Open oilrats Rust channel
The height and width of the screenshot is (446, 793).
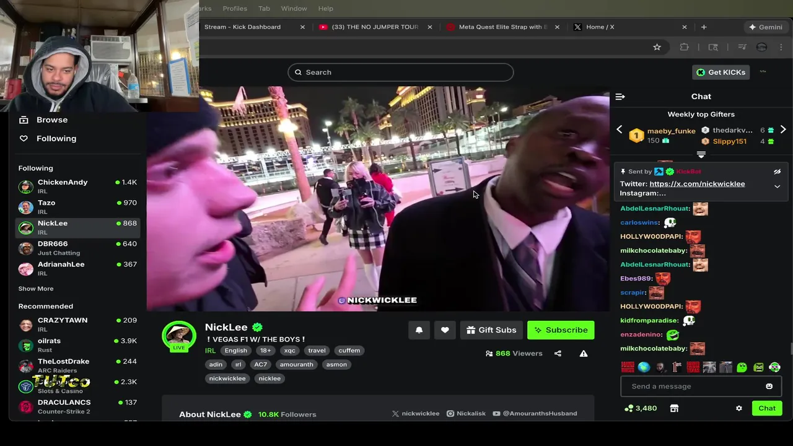pos(77,345)
